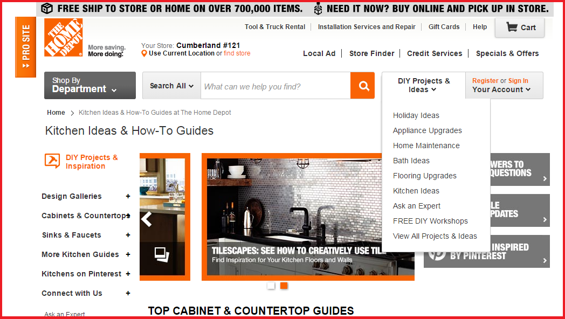Click The Home Depot logo

point(64,38)
